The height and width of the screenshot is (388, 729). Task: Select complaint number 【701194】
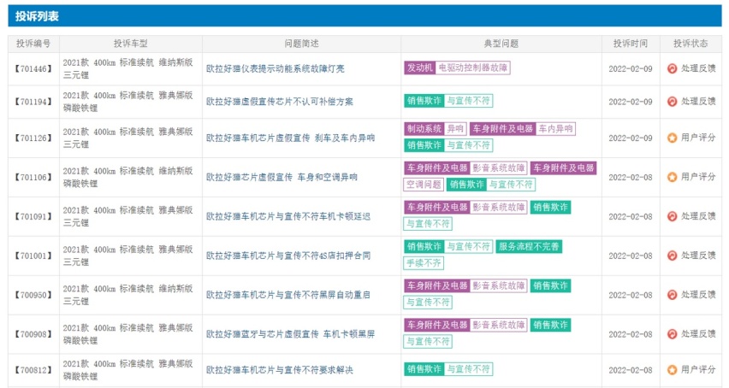coord(33,101)
